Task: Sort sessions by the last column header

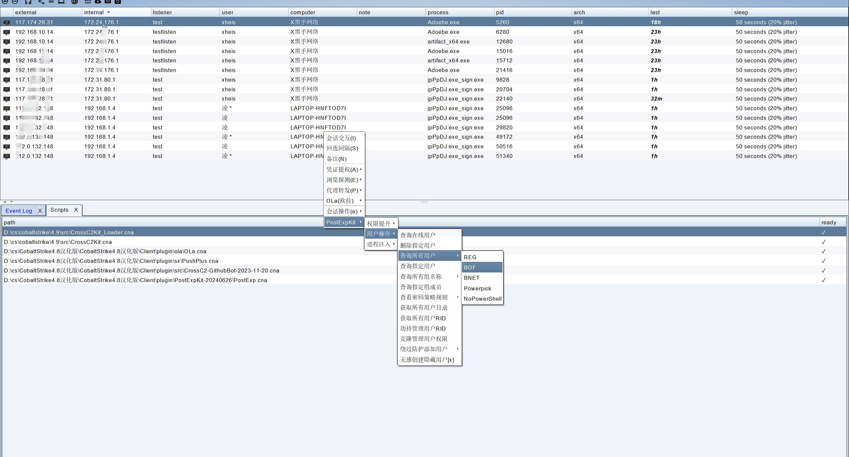Action: point(690,12)
